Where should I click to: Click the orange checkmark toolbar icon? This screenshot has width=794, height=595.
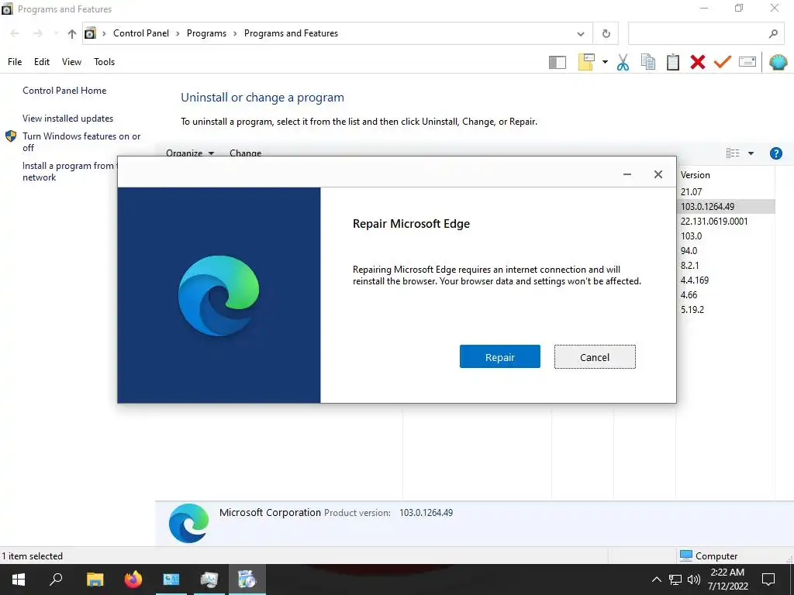click(x=723, y=62)
